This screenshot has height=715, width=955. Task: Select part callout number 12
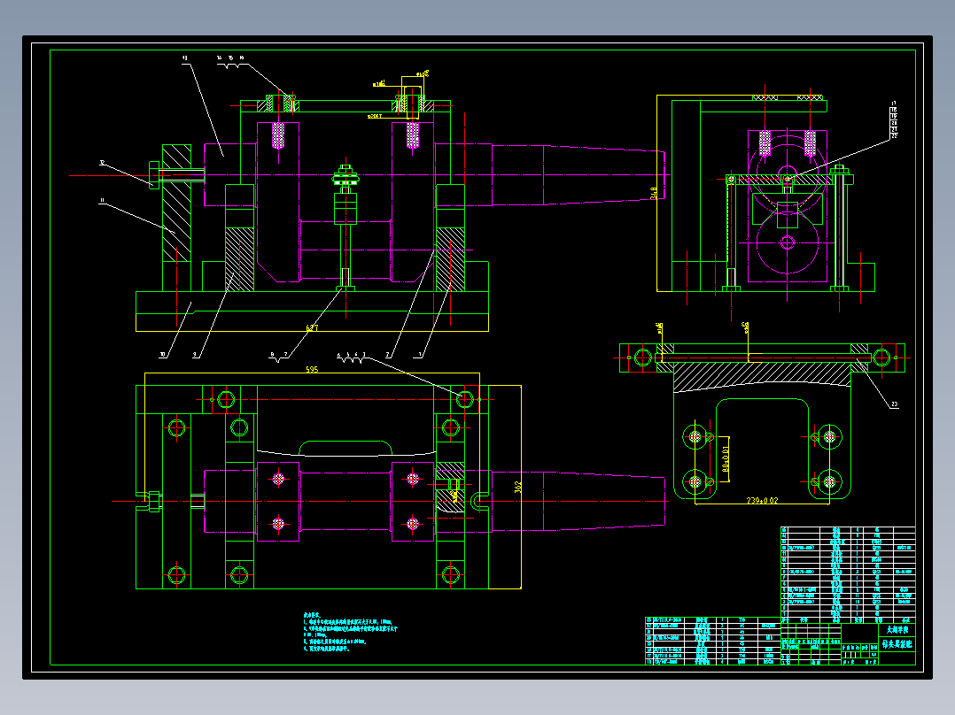point(103,163)
